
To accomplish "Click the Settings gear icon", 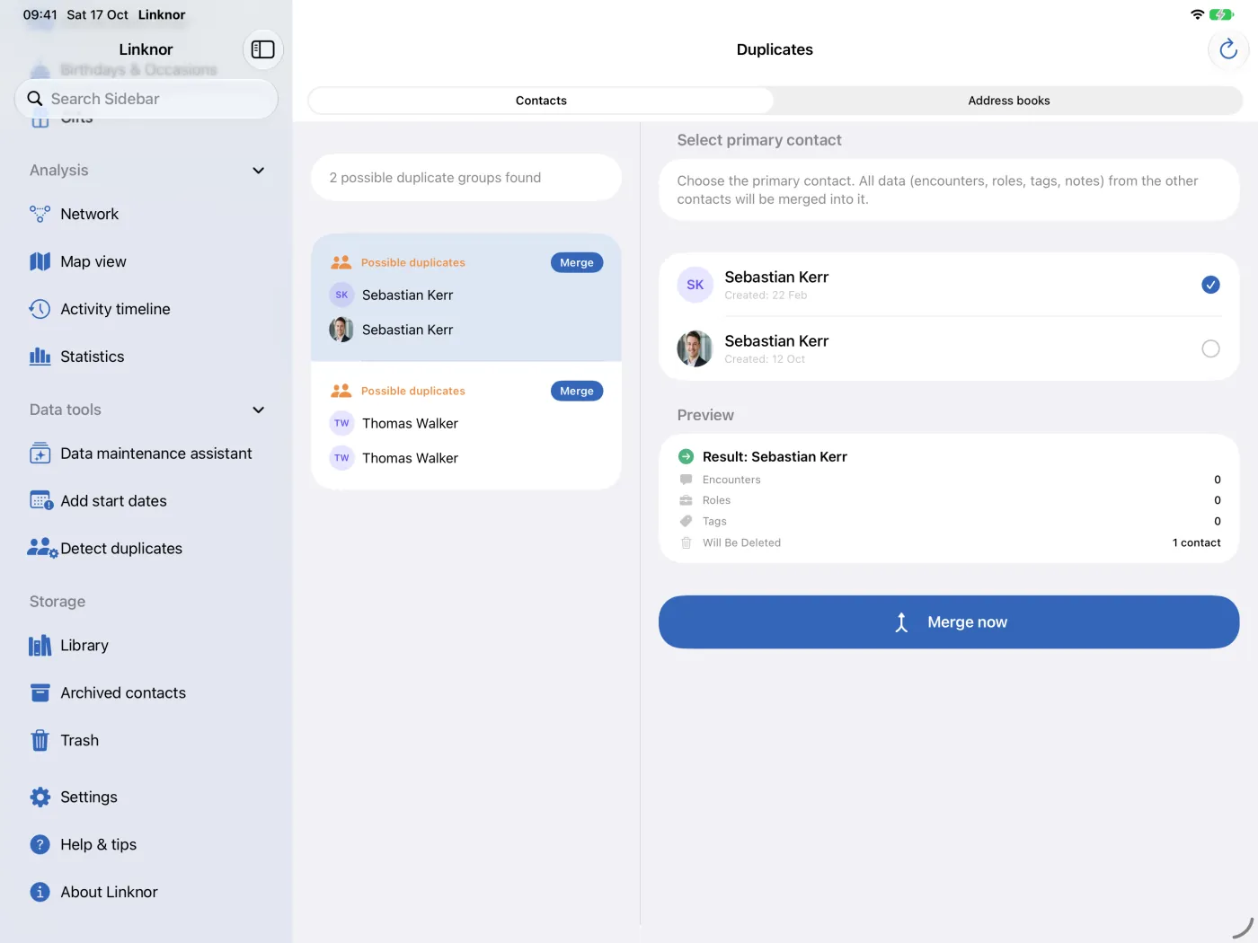I will tap(40, 798).
